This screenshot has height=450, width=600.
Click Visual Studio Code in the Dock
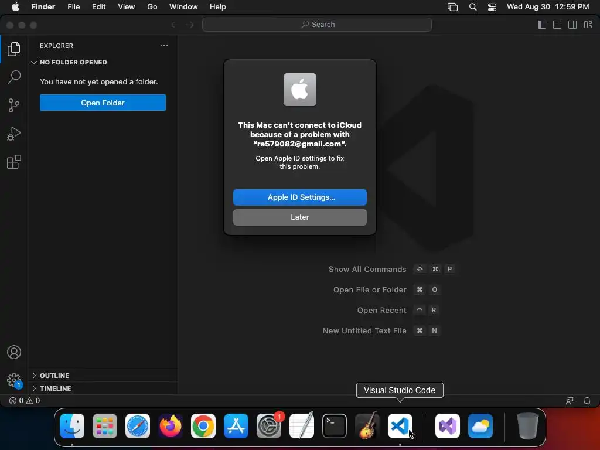tap(400, 426)
